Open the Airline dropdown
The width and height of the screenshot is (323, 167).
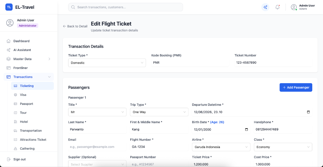coord(221,147)
